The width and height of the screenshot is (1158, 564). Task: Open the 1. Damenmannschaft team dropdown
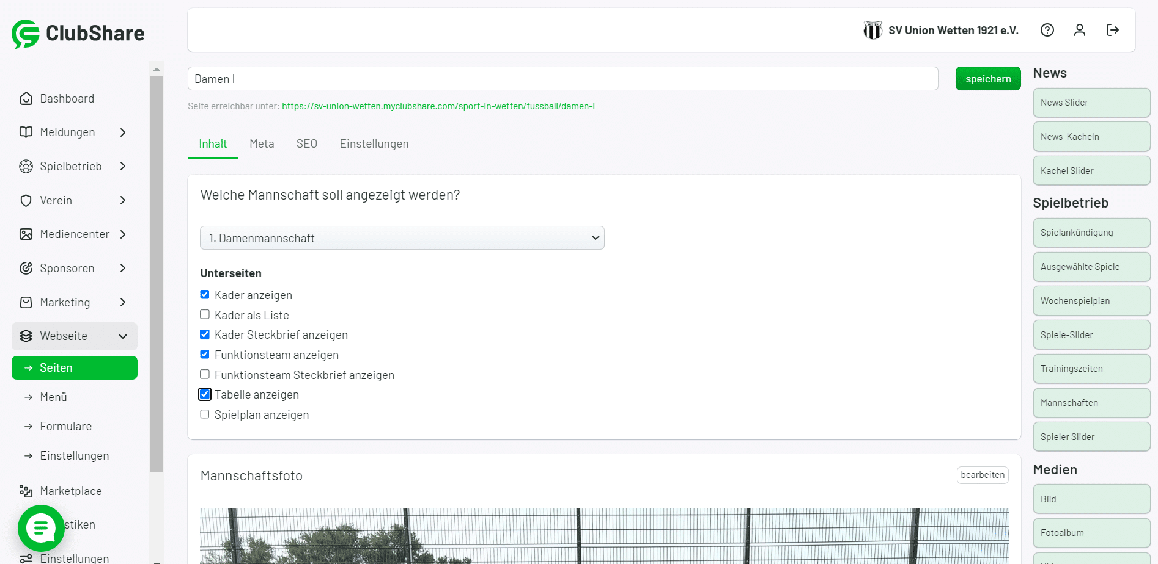pyautogui.click(x=402, y=238)
